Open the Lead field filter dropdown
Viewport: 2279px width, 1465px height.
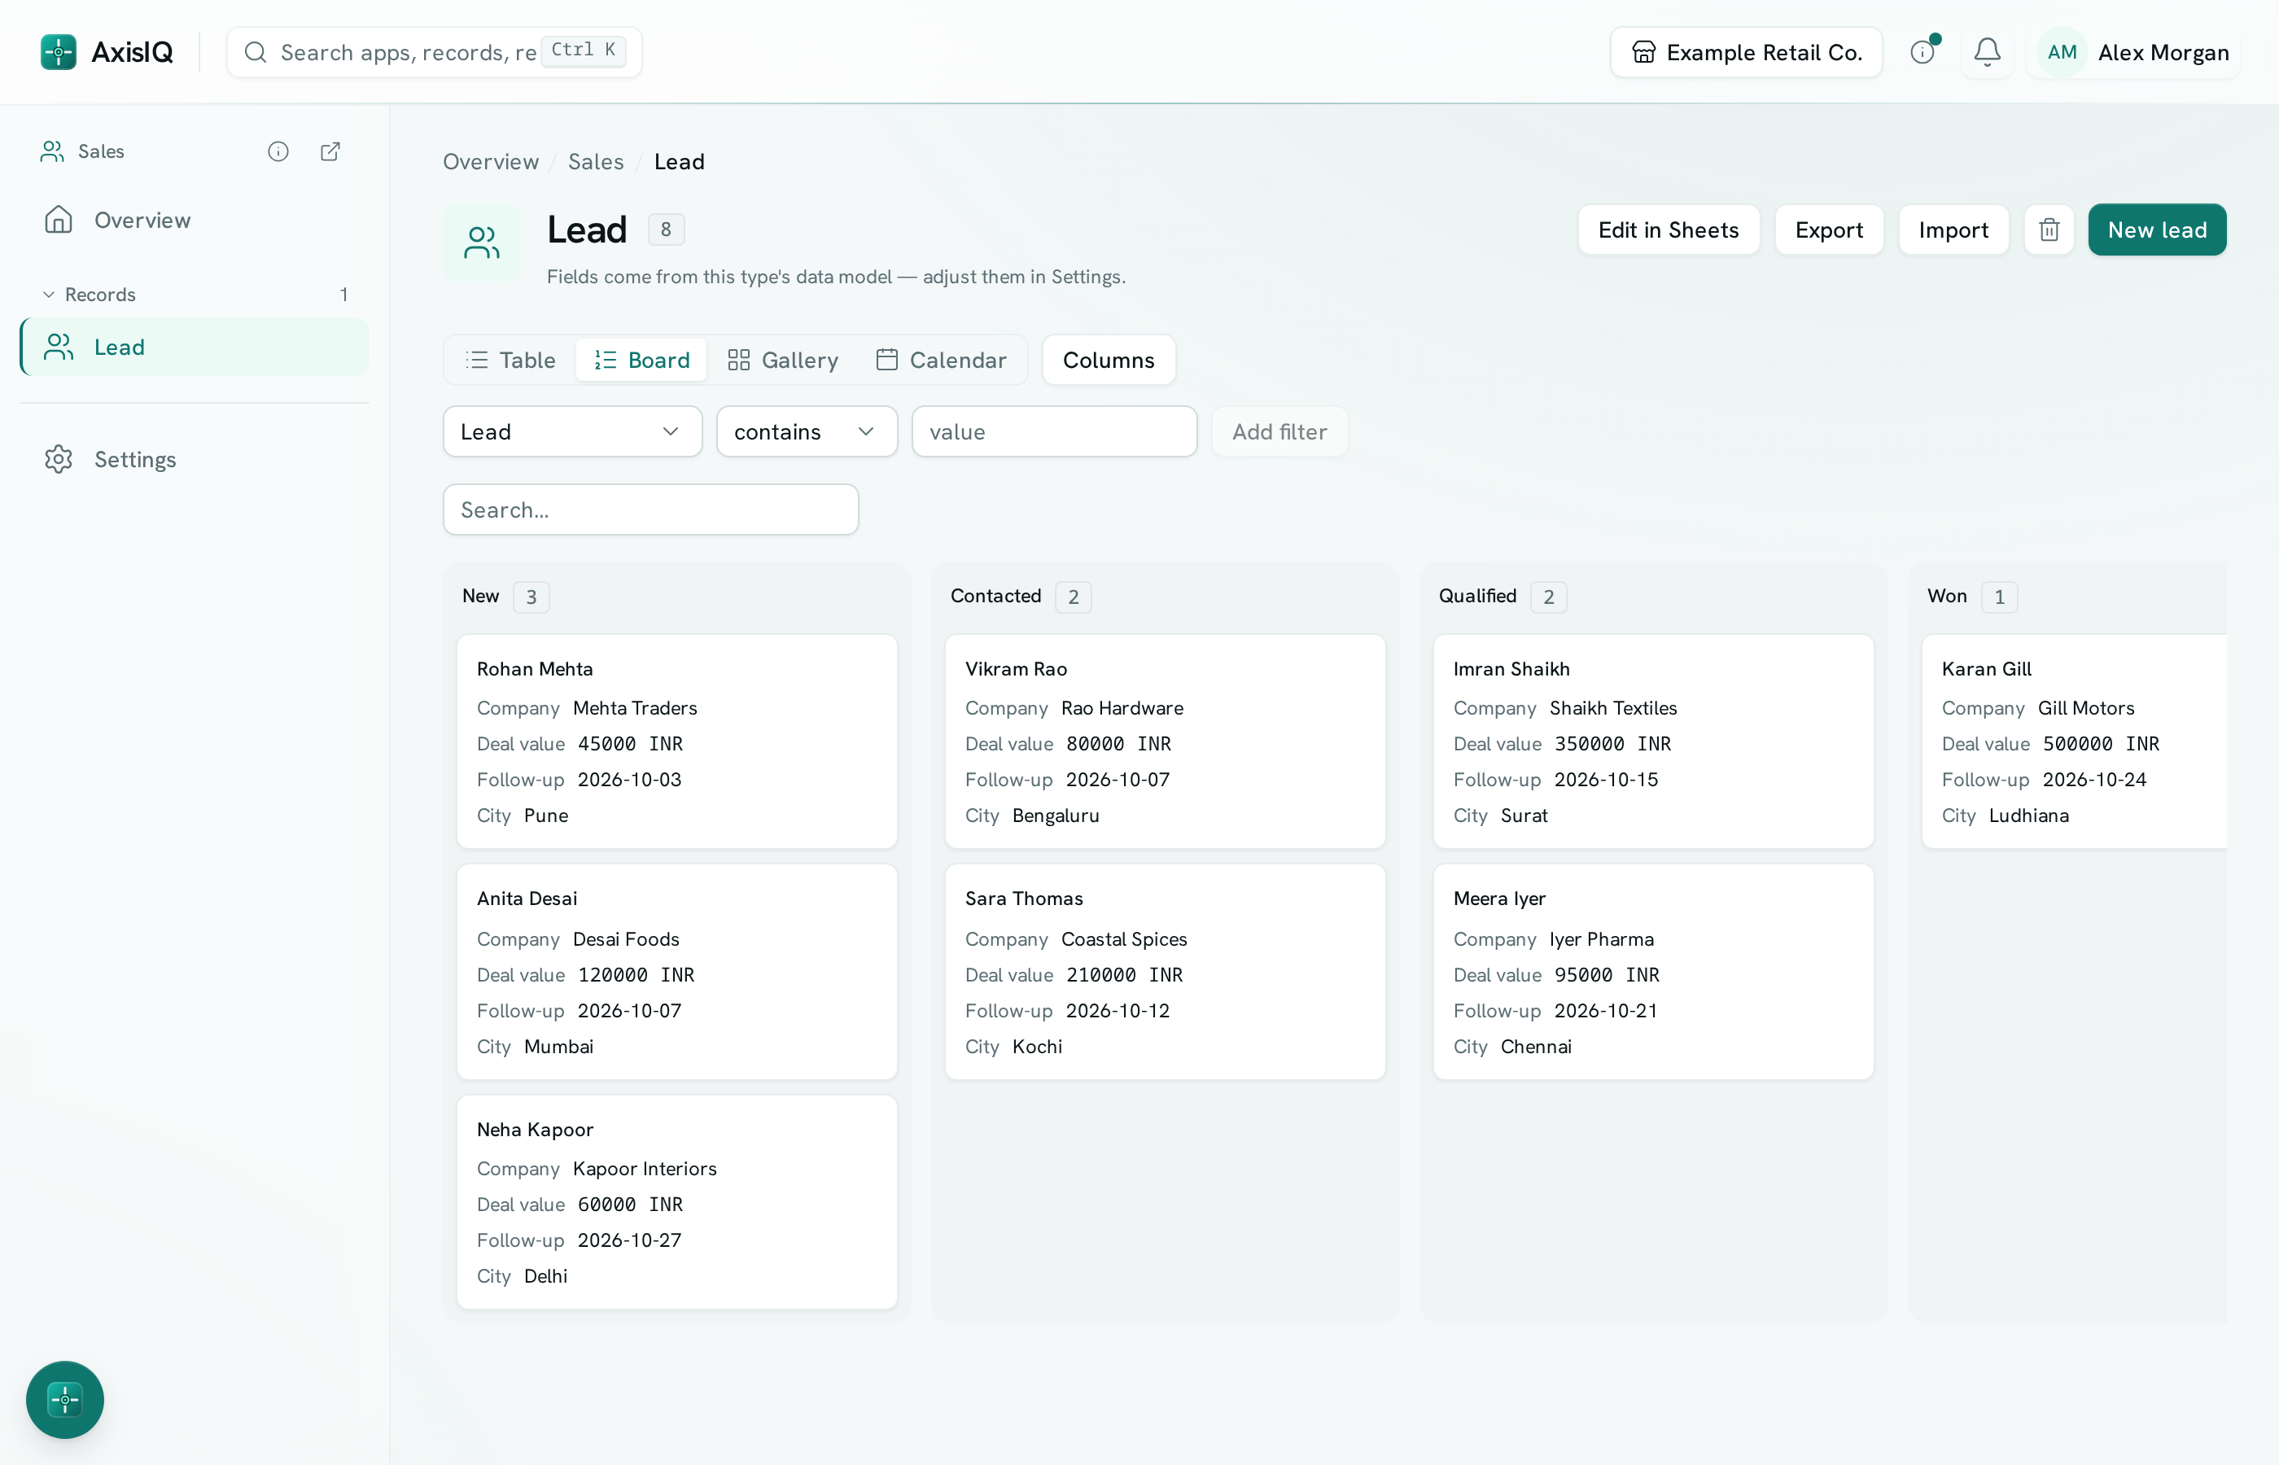click(573, 432)
